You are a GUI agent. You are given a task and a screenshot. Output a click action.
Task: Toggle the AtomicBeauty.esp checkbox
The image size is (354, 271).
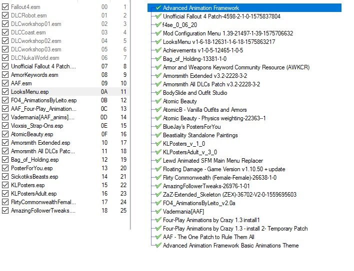pyautogui.click(x=5, y=134)
